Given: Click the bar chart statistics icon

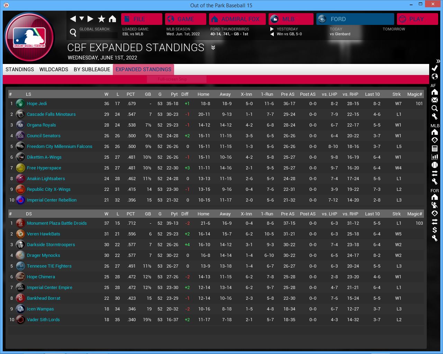Looking at the screenshot, I should [x=435, y=157].
